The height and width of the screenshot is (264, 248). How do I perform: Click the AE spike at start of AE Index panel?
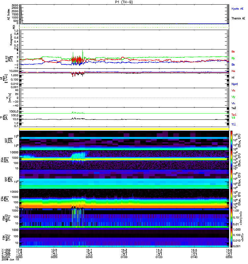[21, 16]
